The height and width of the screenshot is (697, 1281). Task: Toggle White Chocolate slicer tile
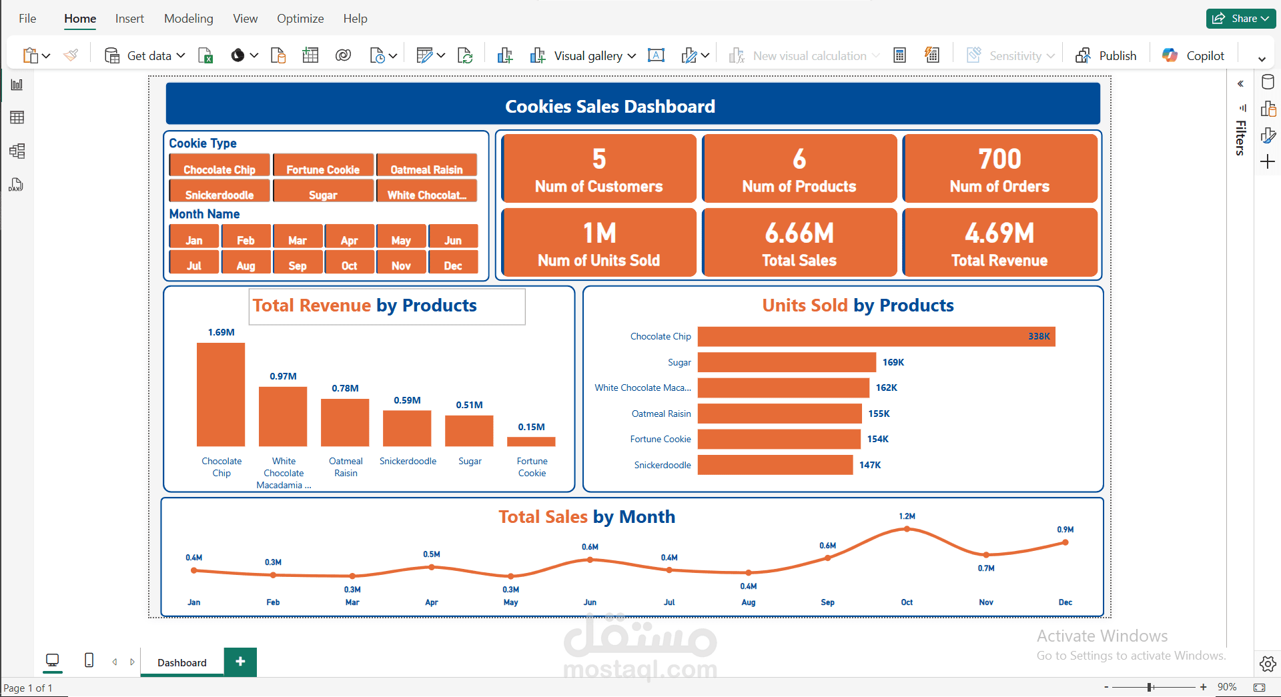point(426,191)
